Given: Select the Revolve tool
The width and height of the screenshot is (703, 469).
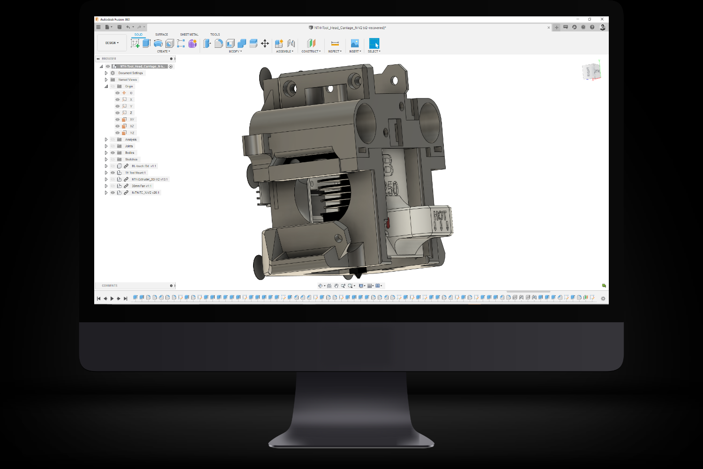Looking at the screenshot, I should coord(158,43).
